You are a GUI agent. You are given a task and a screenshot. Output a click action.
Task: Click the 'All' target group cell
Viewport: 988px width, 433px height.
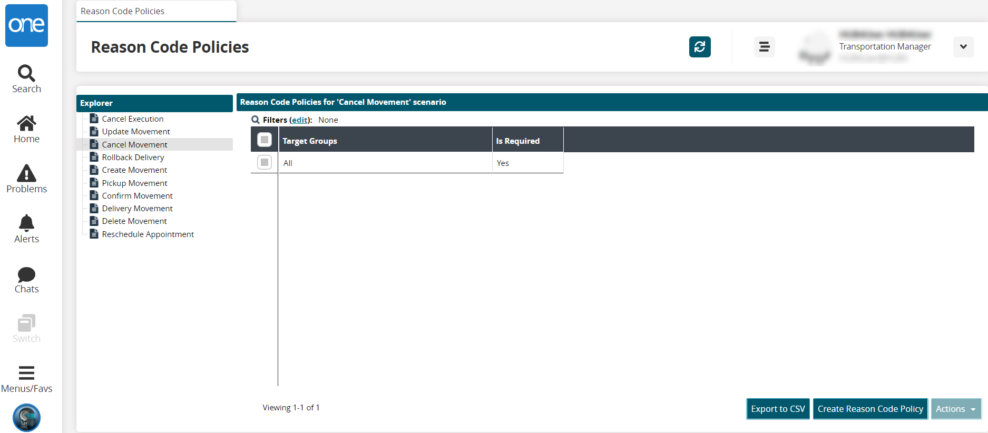point(385,163)
